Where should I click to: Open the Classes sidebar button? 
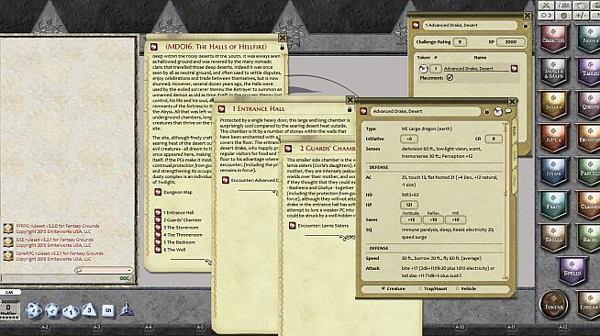pos(589,205)
